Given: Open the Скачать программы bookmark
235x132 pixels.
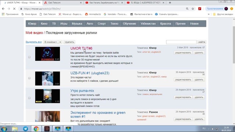Looking at the screenshot, I should 167,14.
